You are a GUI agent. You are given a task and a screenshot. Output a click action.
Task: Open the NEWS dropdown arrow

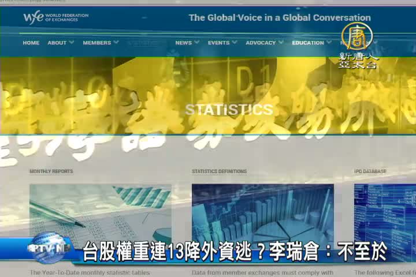[x=197, y=42]
